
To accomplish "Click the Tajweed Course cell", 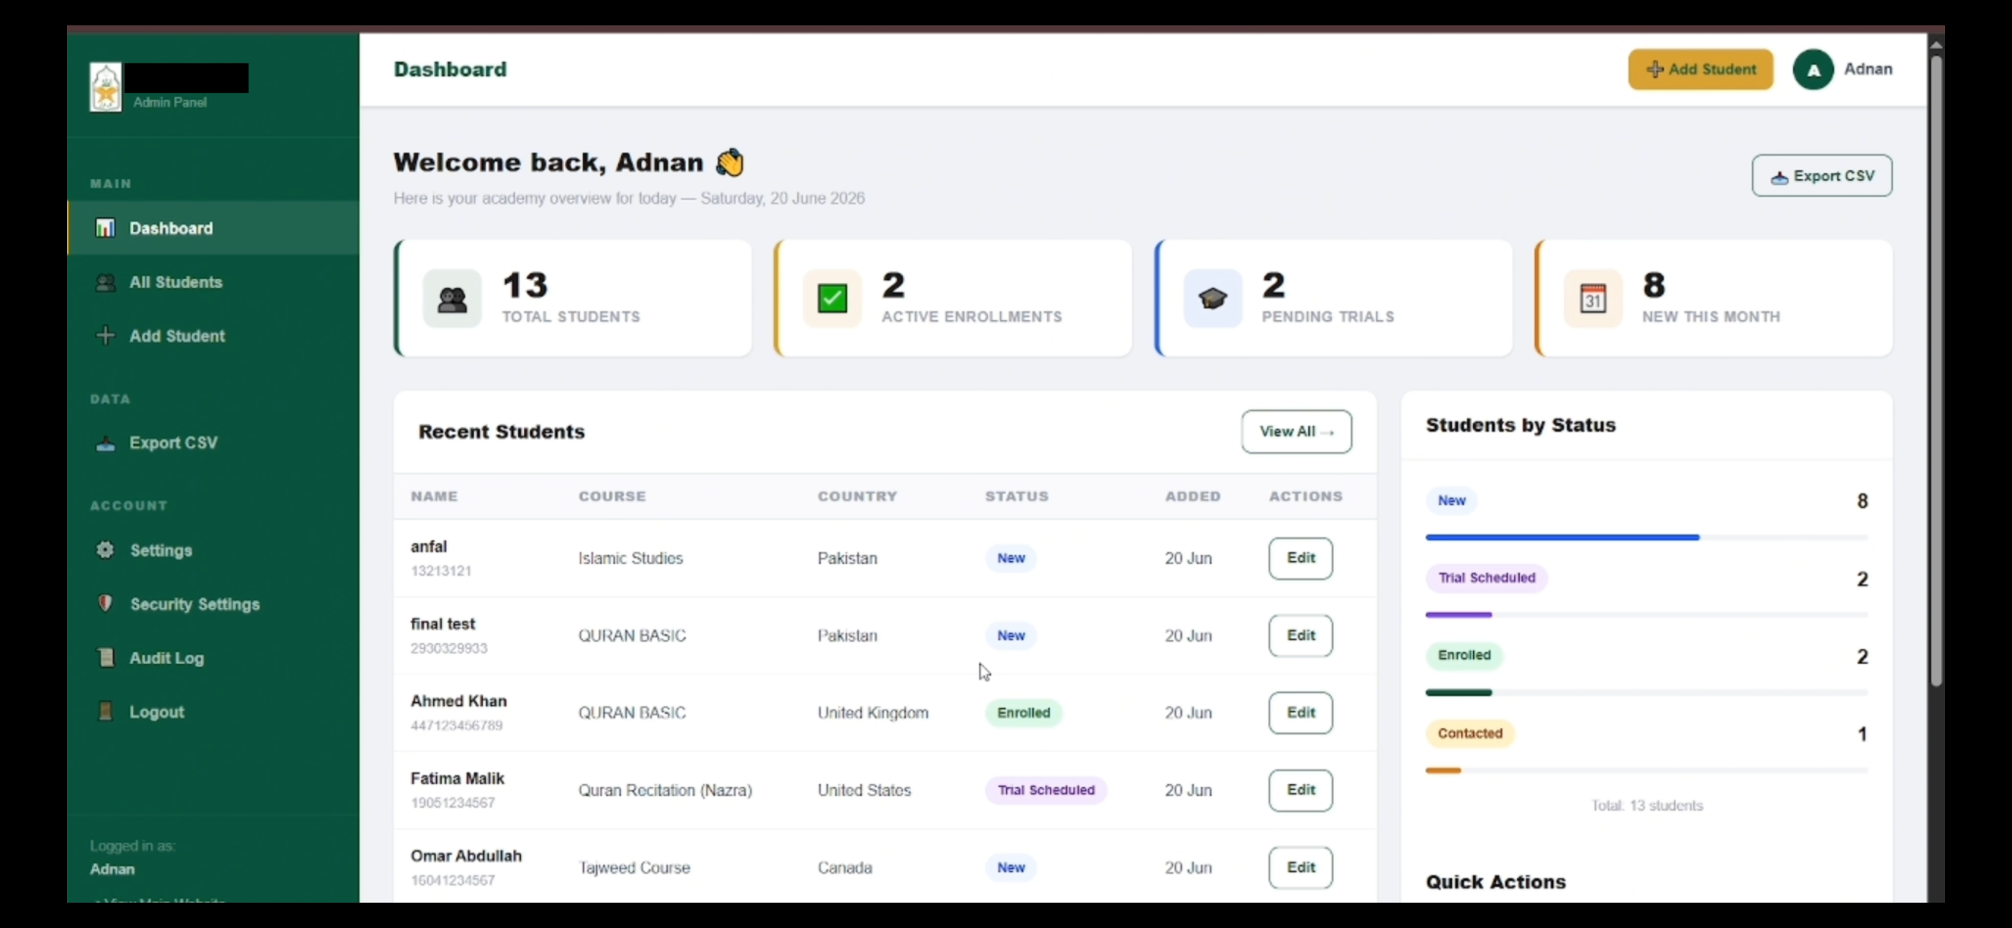I will coord(634,867).
